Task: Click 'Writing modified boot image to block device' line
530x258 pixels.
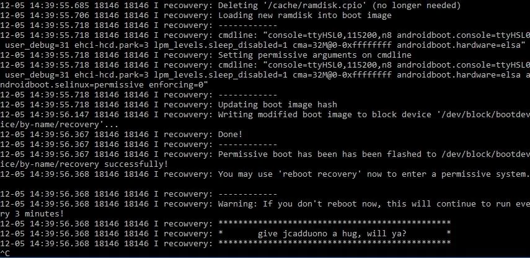Action: tap(265, 115)
